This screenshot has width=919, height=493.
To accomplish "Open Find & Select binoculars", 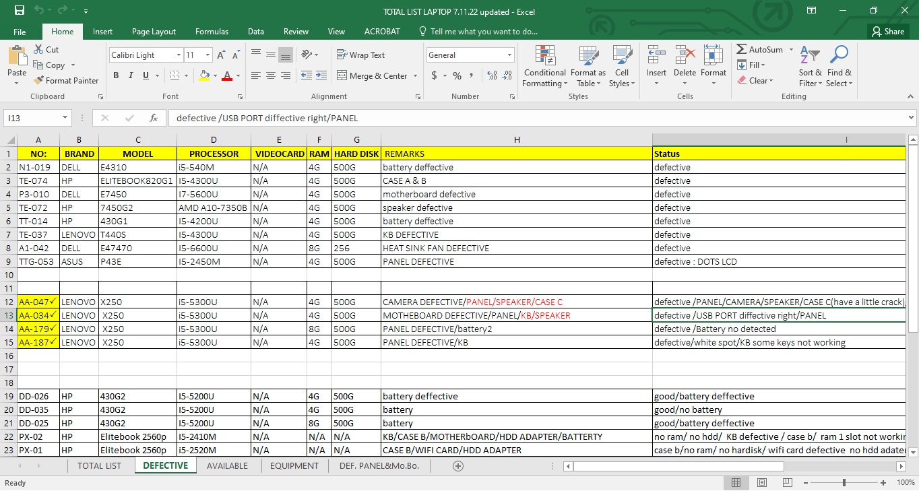I will coord(839,66).
